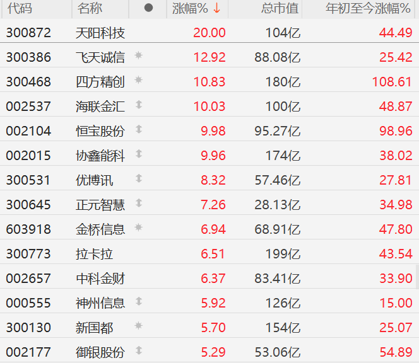Click the up-down marker beside 神州信息
Viewport: 419px width, 363px height.
pos(138,301)
